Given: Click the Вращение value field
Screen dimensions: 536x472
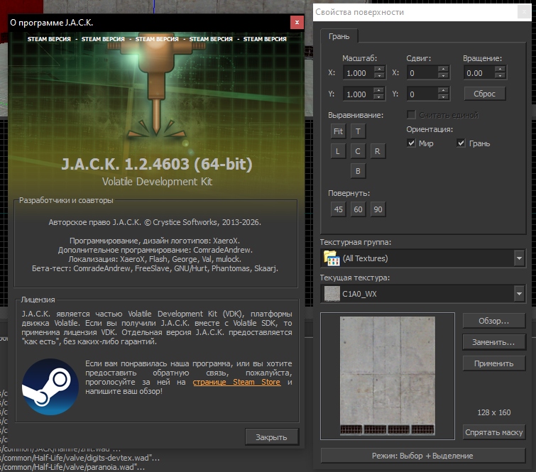Looking at the screenshot, I should point(479,73).
